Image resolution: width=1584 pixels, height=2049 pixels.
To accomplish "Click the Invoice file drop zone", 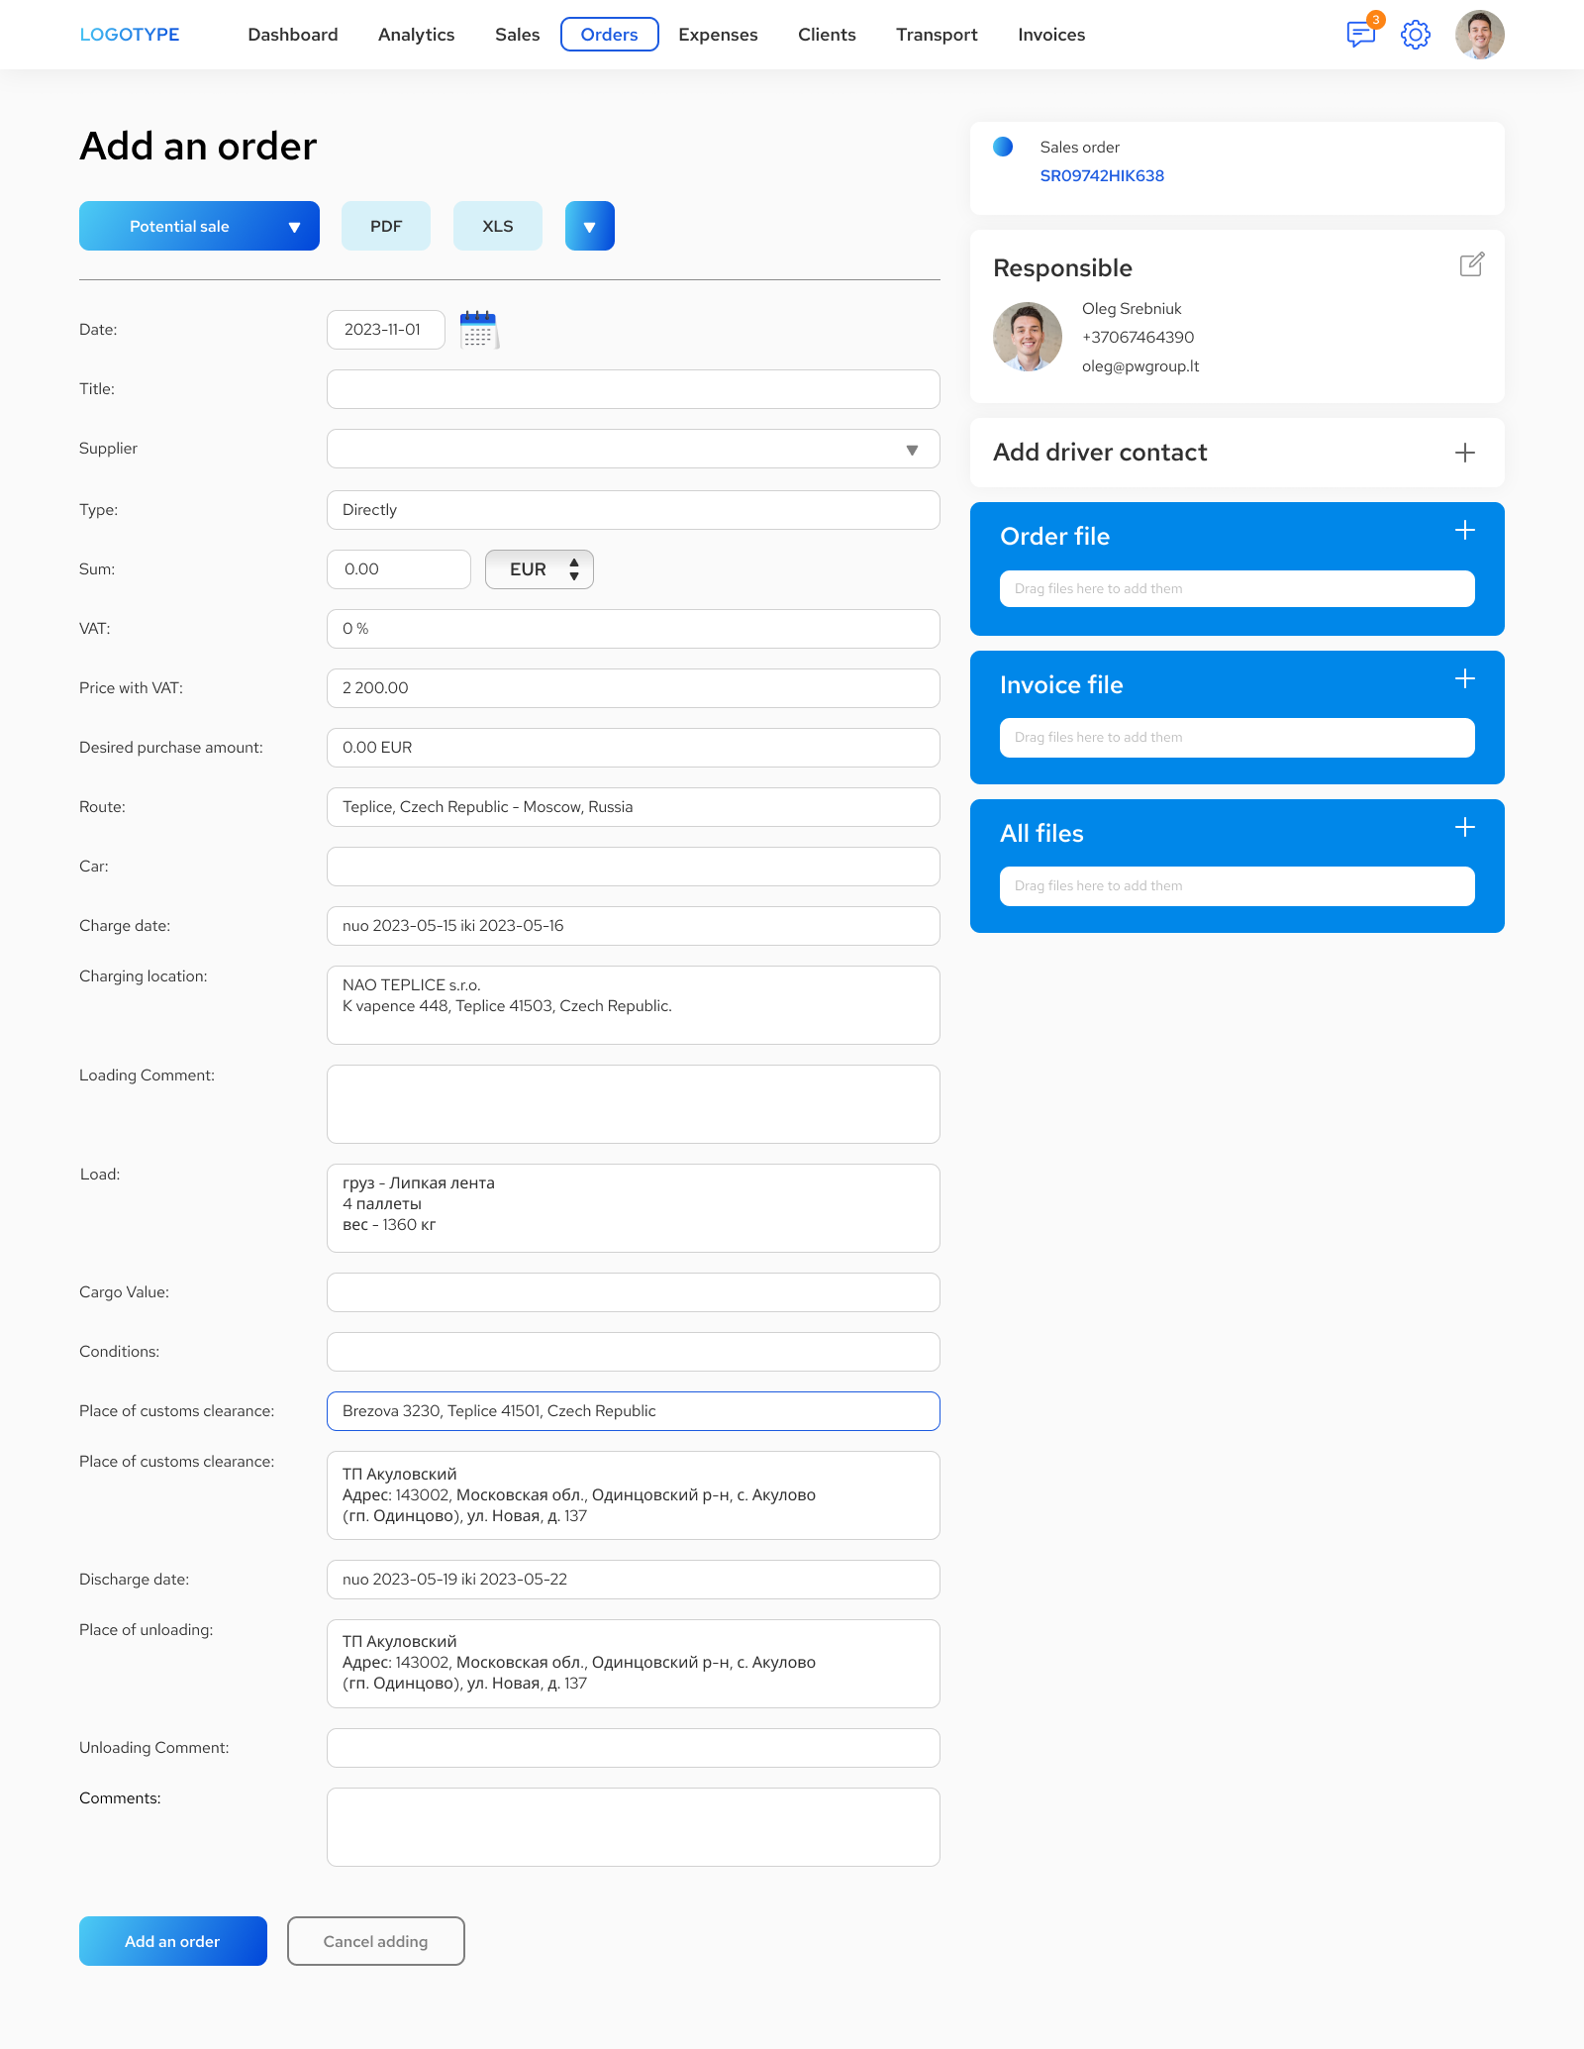I will pyautogui.click(x=1237, y=738).
